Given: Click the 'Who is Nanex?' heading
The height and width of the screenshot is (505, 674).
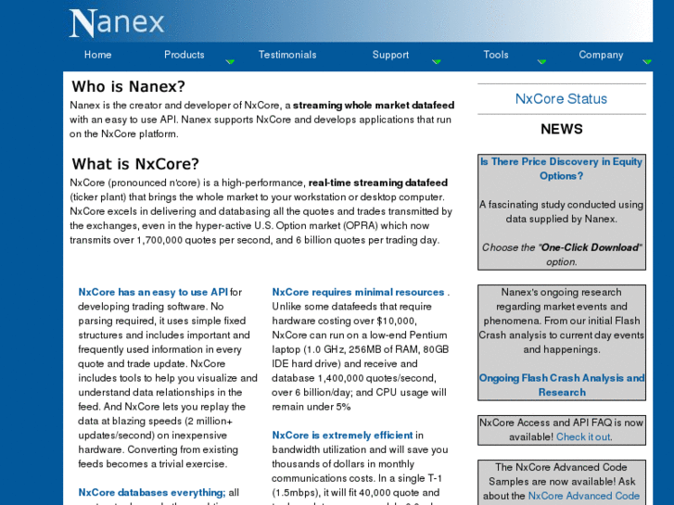Looking at the screenshot, I should tap(128, 86).
